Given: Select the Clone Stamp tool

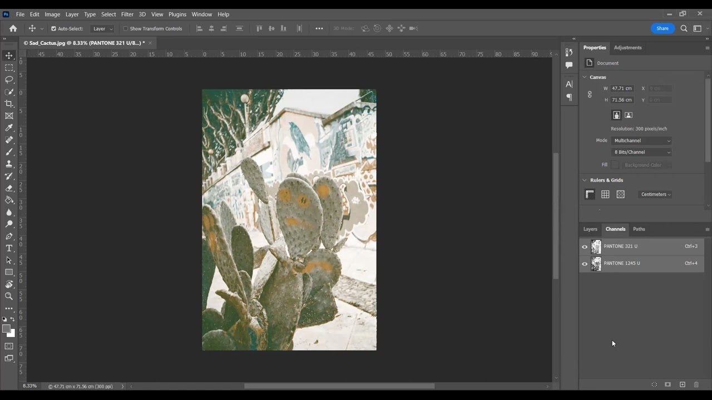Looking at the screenshot, I should pyautogui.click(x=9, y=164).
